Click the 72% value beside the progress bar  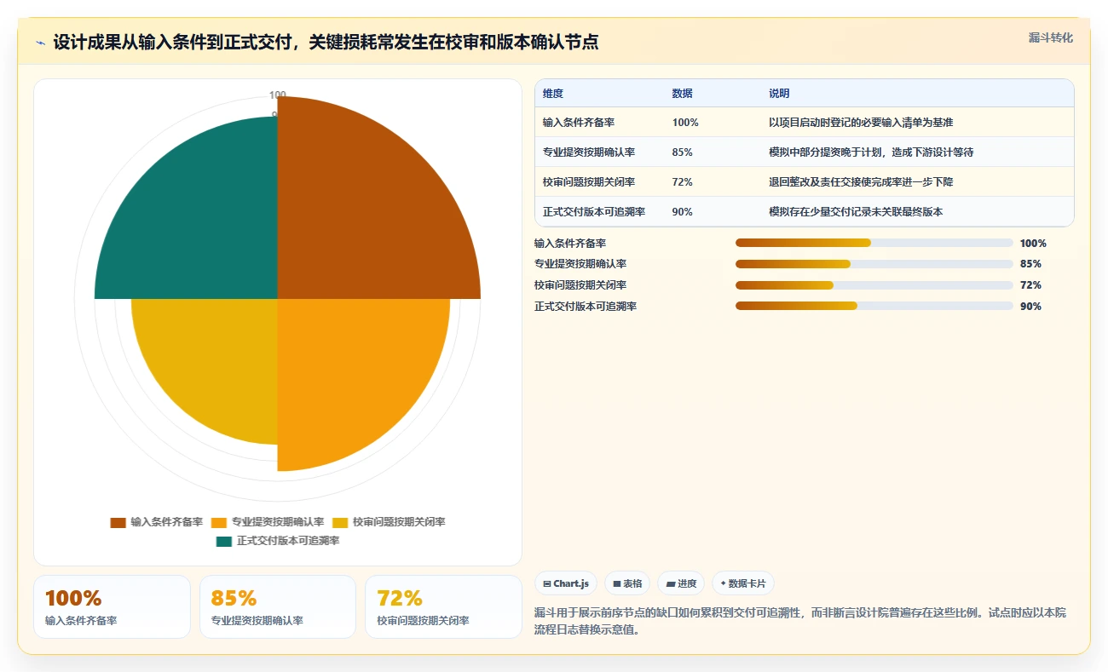(1030, 285)
